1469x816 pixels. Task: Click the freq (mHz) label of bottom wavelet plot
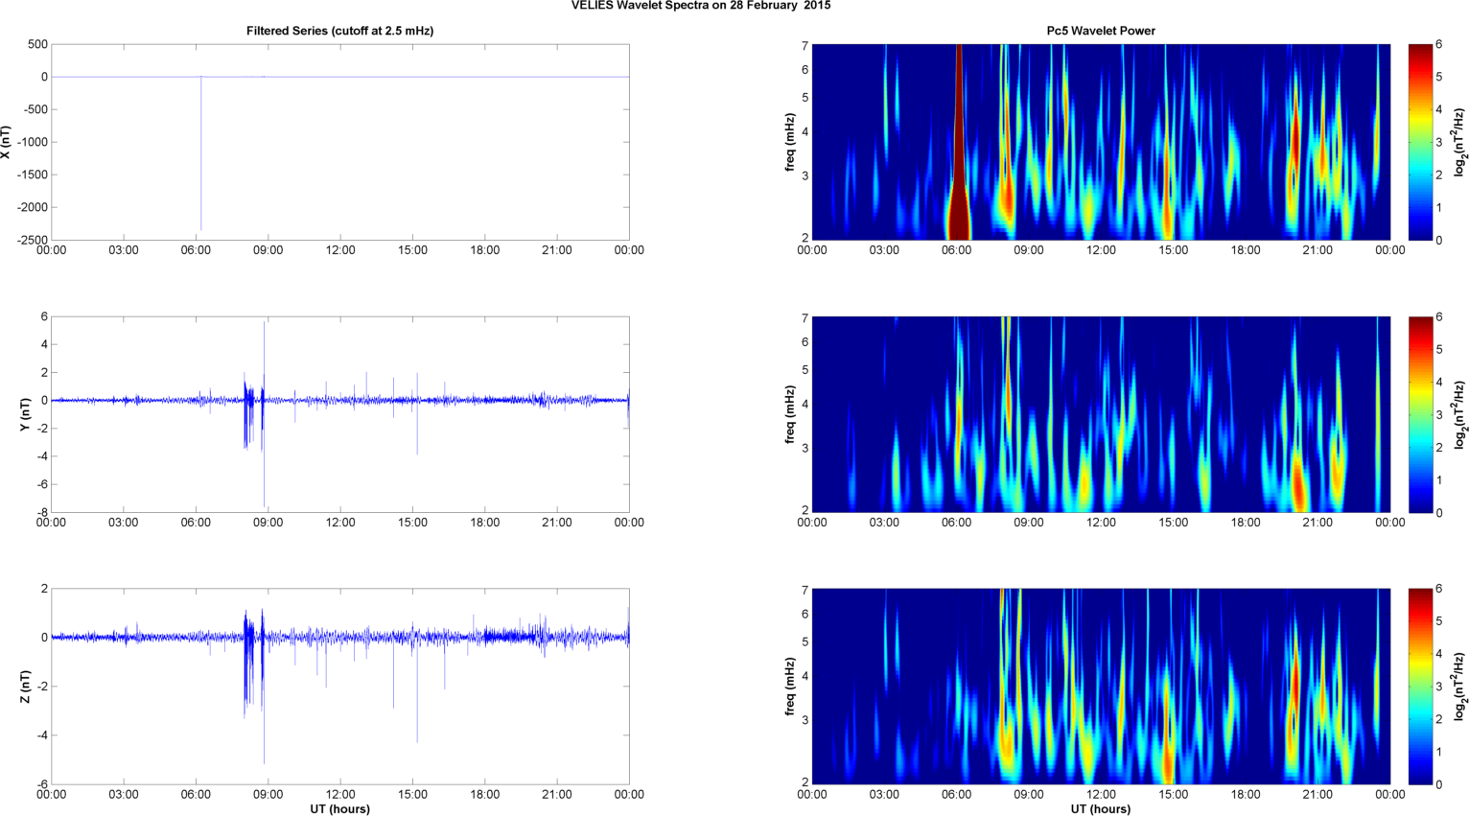(789, 687)
